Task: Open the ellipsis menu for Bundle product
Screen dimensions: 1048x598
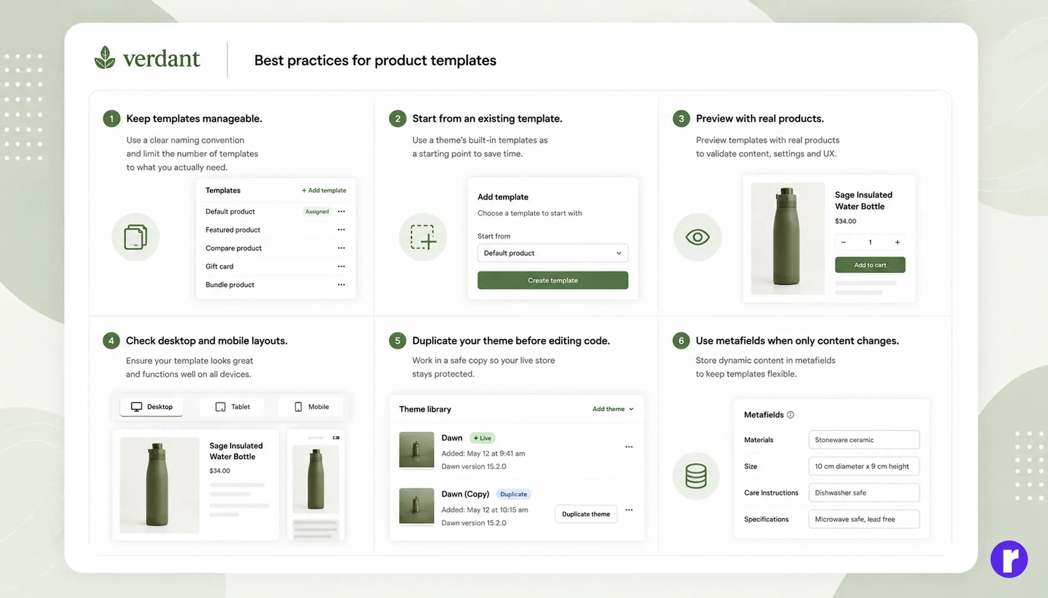Action: pyautogui.click(x=341, y=285)
